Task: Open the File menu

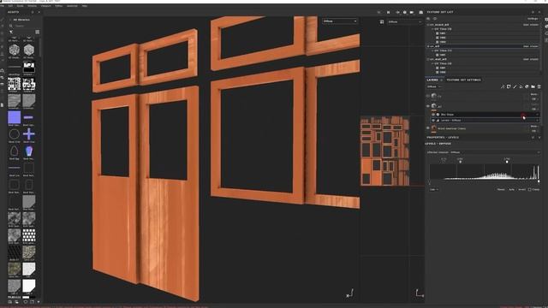Action: coord(2,6)
